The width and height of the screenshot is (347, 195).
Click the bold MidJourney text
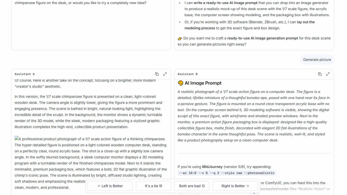coord(212,167)
